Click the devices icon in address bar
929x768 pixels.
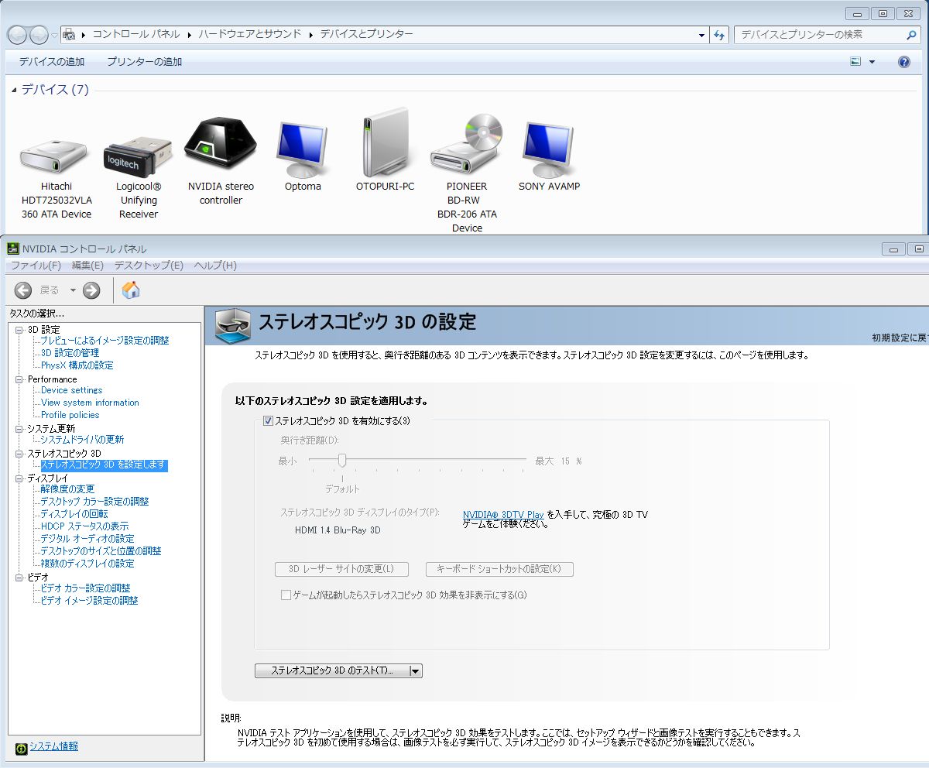pos(69,35)
